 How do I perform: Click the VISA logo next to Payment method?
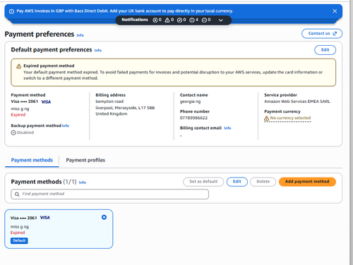(x=46, y=101)
